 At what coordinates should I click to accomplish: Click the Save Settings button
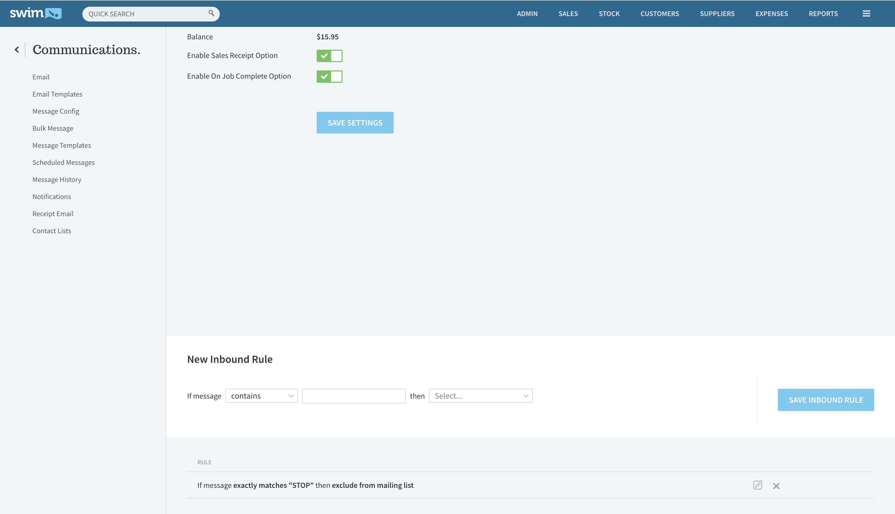(x=355, y=122)
